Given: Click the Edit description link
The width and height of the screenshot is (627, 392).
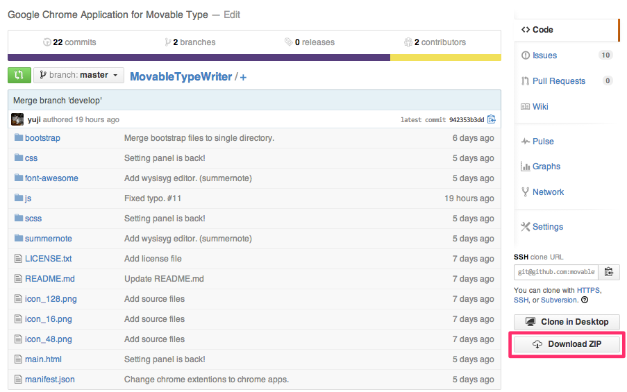Looking at the screenshot, I should 232,15.
